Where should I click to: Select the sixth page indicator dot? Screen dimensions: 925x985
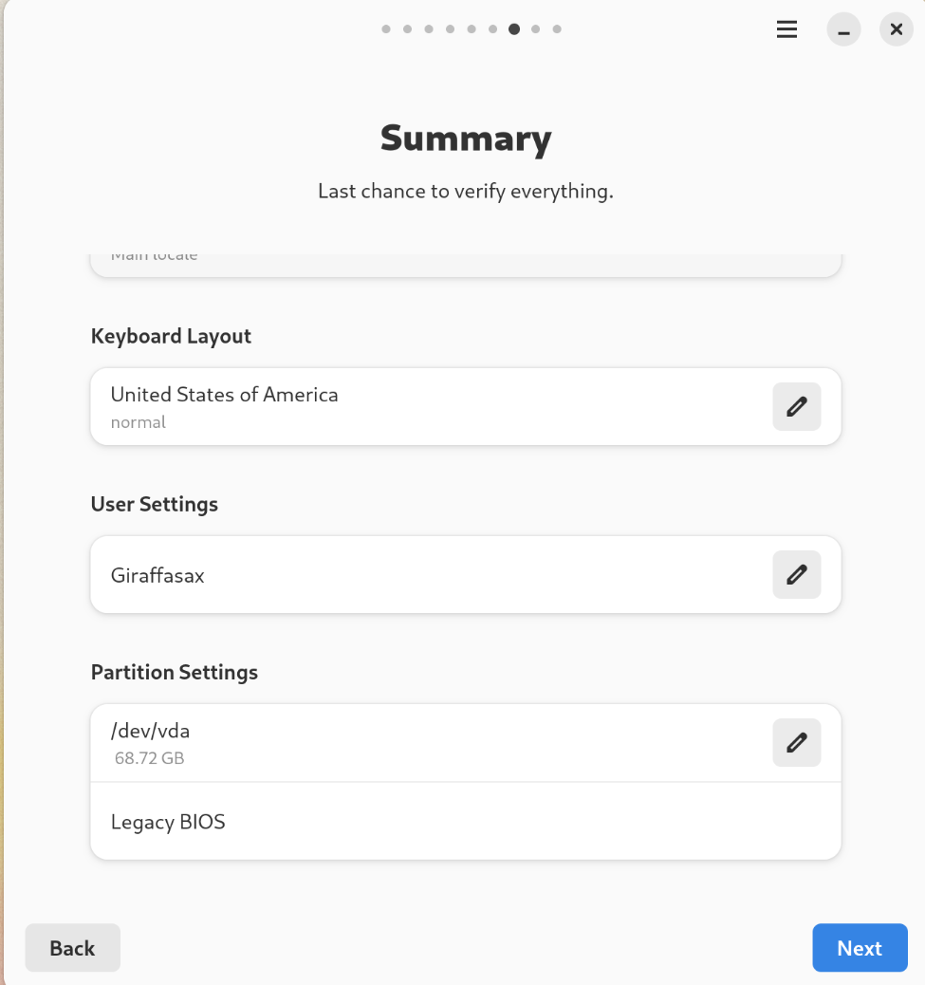[x=492, y=29]
